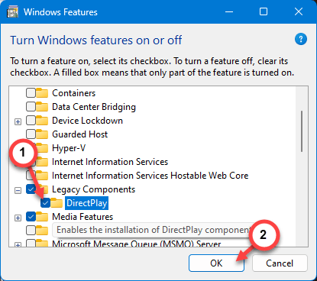This screenshot has height=281, width=317.
Task: Open help via the question mark icon
Action: click(301, 39)
